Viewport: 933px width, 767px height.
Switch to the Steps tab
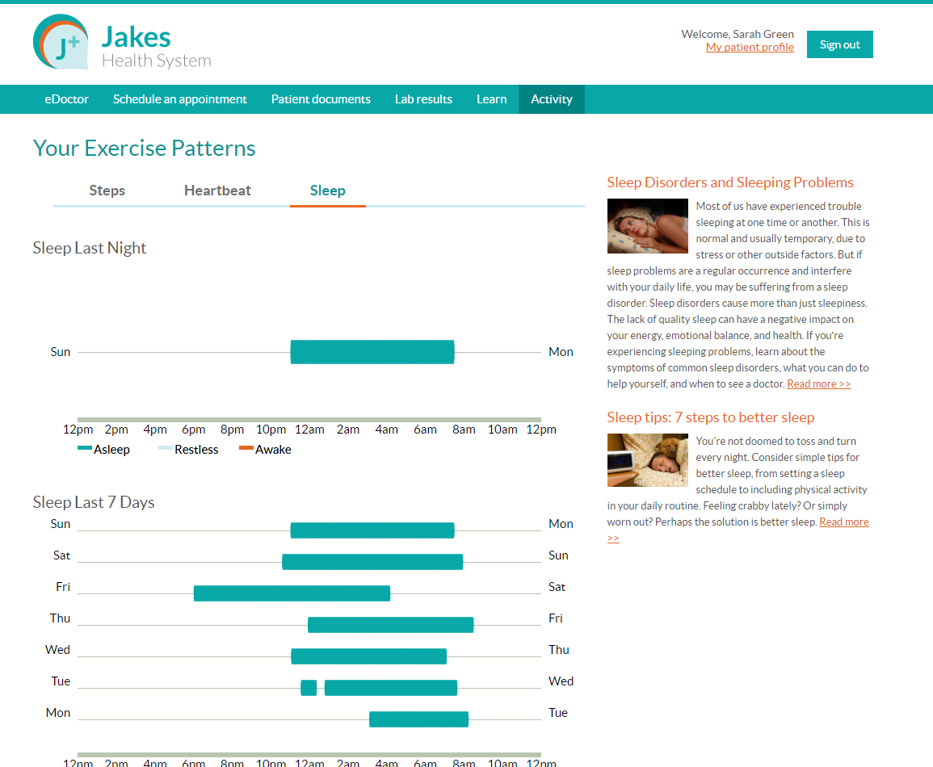[x=107, y=191]
